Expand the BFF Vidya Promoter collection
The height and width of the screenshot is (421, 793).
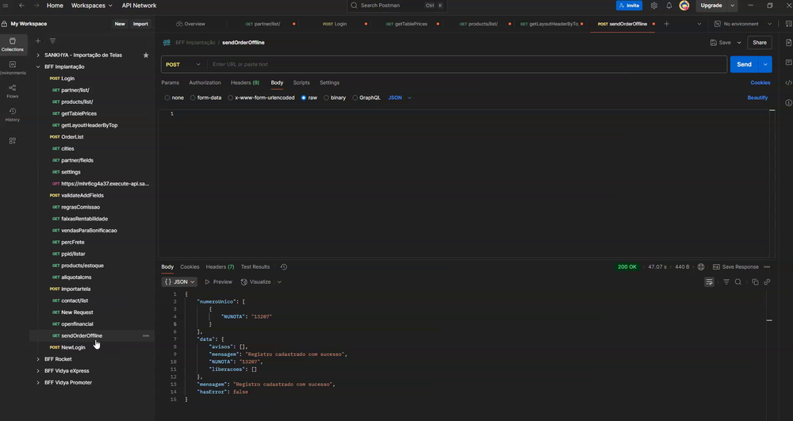38,383
